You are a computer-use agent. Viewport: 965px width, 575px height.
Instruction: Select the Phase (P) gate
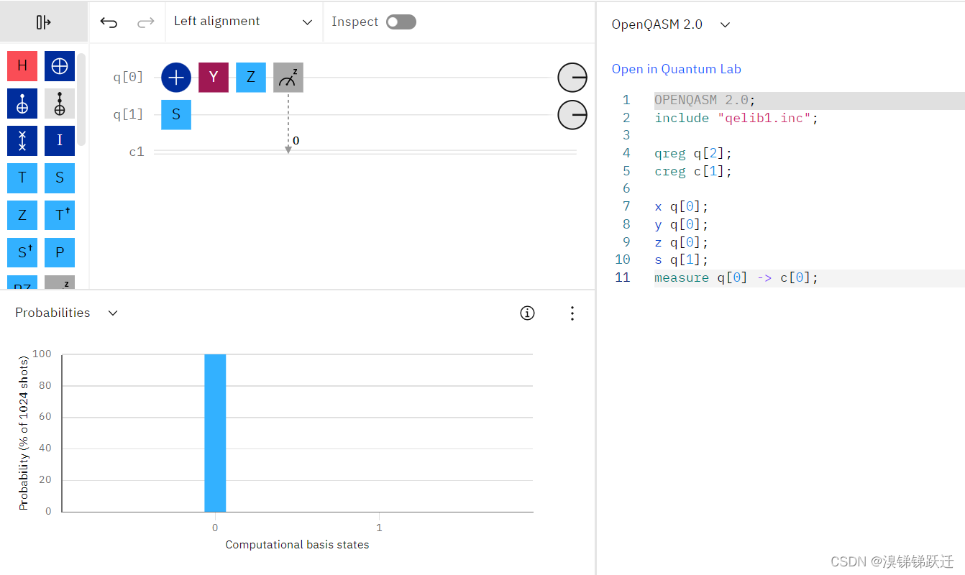pos(59,252)
